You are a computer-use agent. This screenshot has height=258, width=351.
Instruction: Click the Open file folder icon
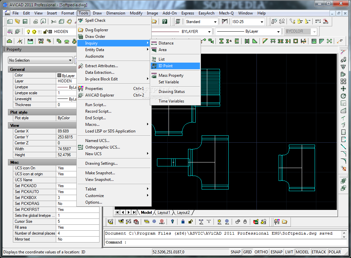click(x=18, y=21)
